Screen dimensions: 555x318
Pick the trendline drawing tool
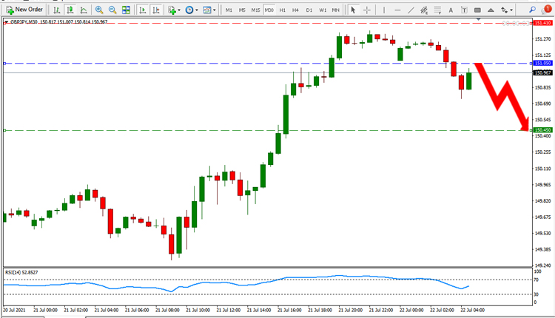click(x=411, y=10)
